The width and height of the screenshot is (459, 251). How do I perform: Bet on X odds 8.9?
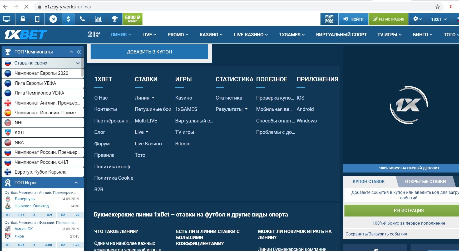click(x=43, y=215)
